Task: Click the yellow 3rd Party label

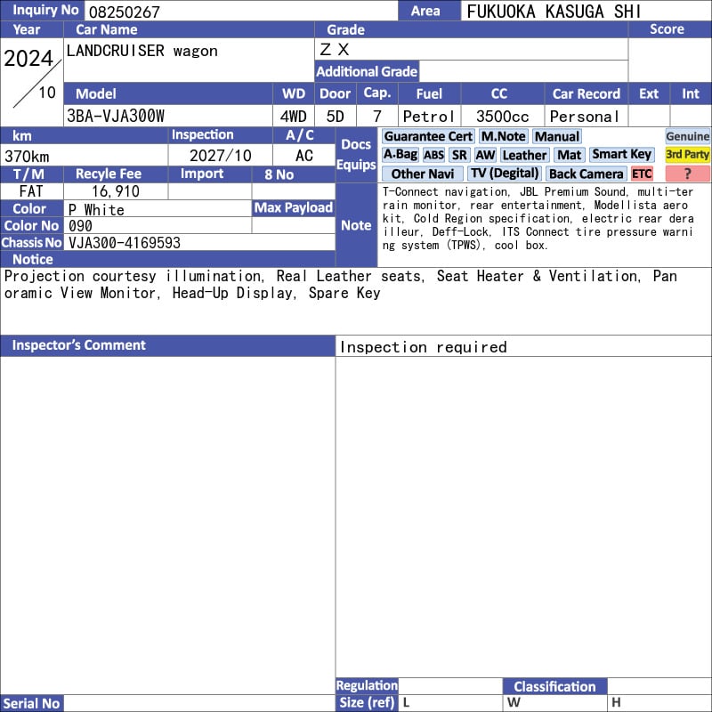Action: coord(687,155)
